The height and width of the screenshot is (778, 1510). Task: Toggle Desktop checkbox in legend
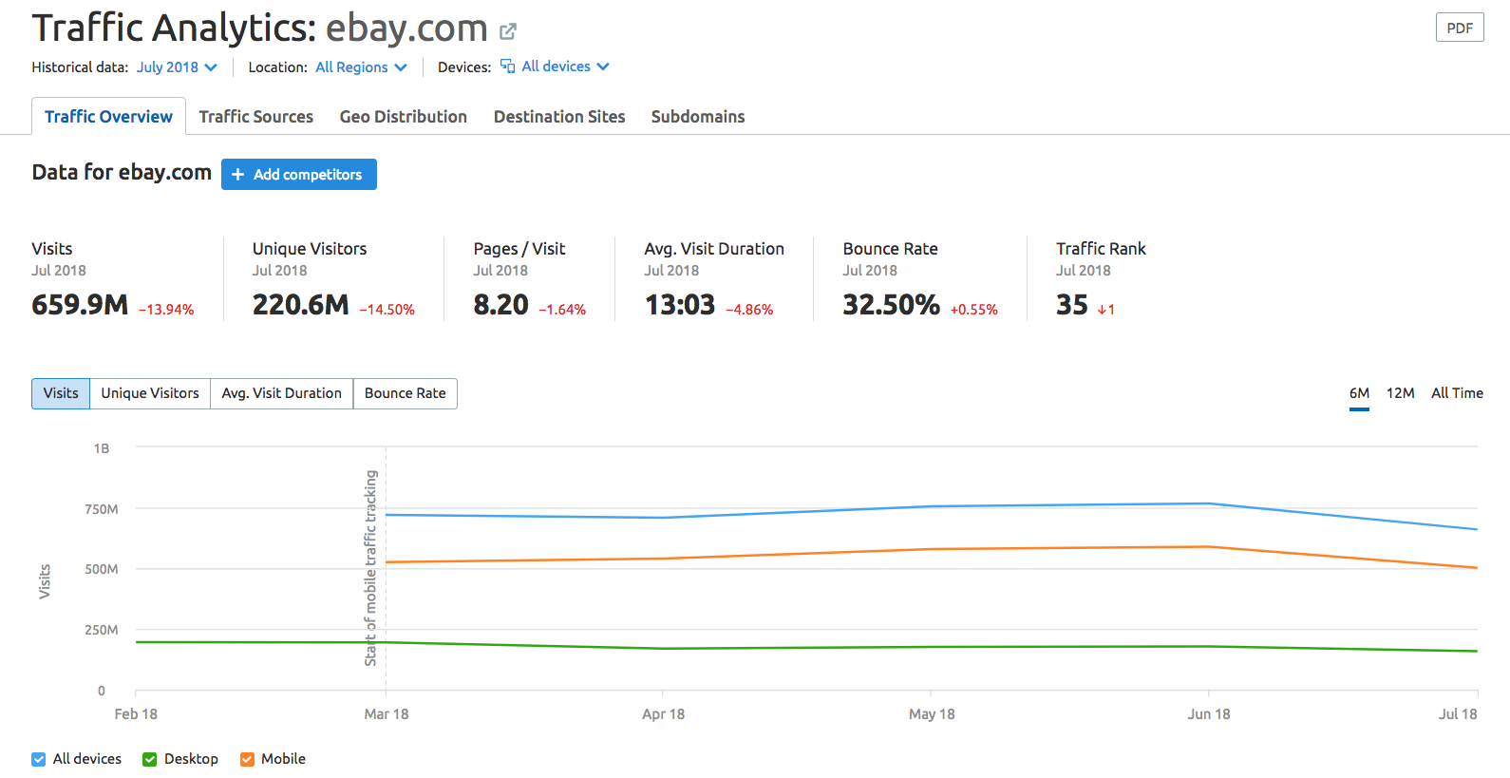(x=149, y=759)
